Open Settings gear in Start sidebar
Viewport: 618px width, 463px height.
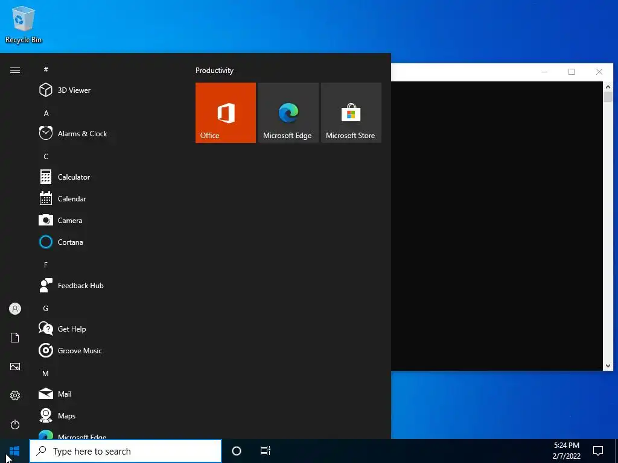click(x=15, y=395)
